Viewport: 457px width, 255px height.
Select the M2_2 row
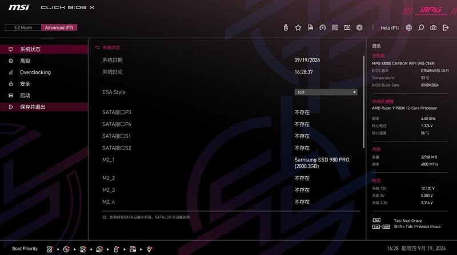point(230,178)
